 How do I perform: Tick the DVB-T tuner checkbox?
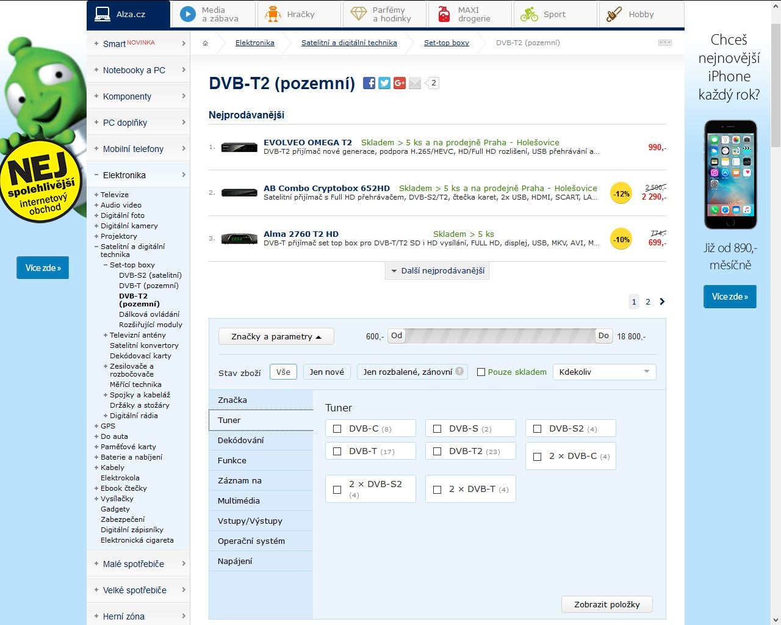[337, 451]
